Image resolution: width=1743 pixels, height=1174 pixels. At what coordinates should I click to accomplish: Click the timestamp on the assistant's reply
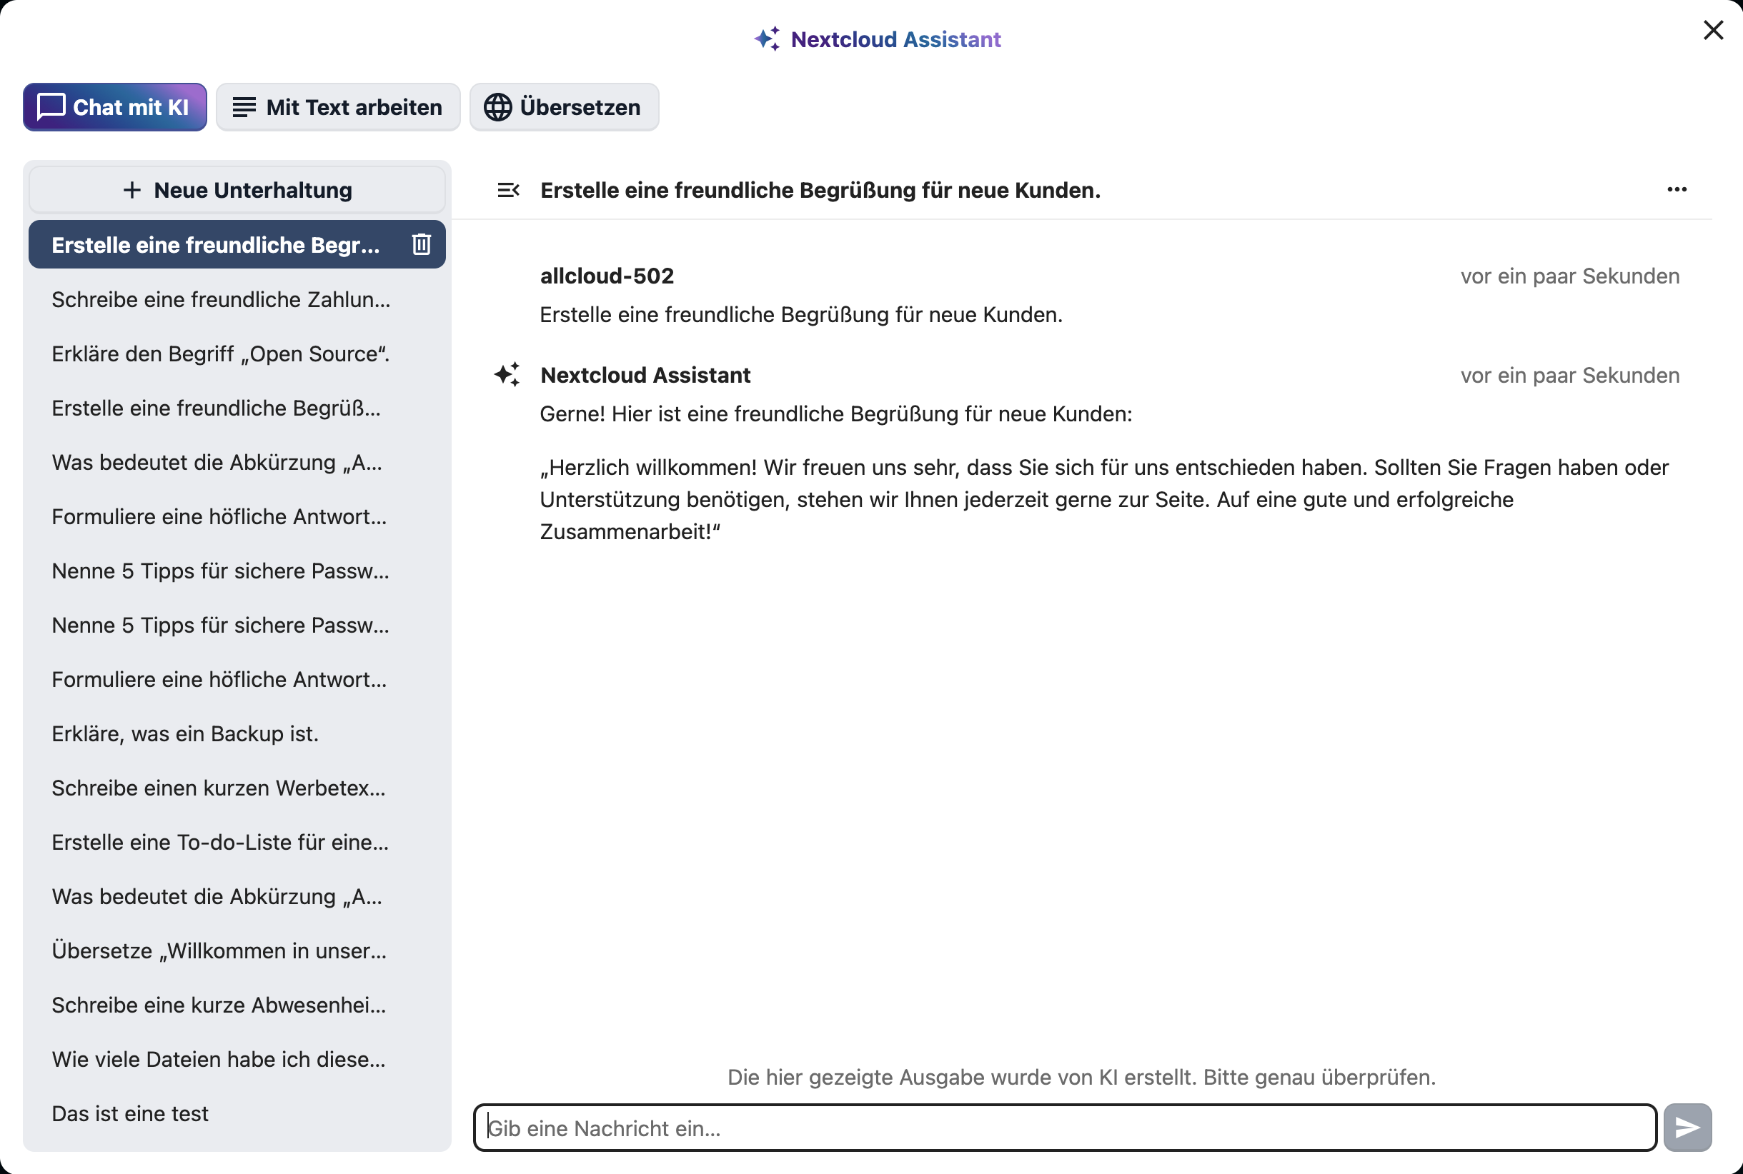pyautogui.click(x=1570, y=375)
